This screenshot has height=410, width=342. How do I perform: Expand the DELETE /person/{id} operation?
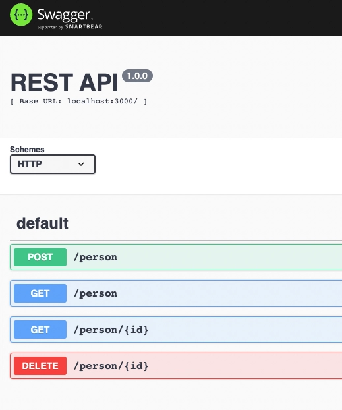(176, 366)
